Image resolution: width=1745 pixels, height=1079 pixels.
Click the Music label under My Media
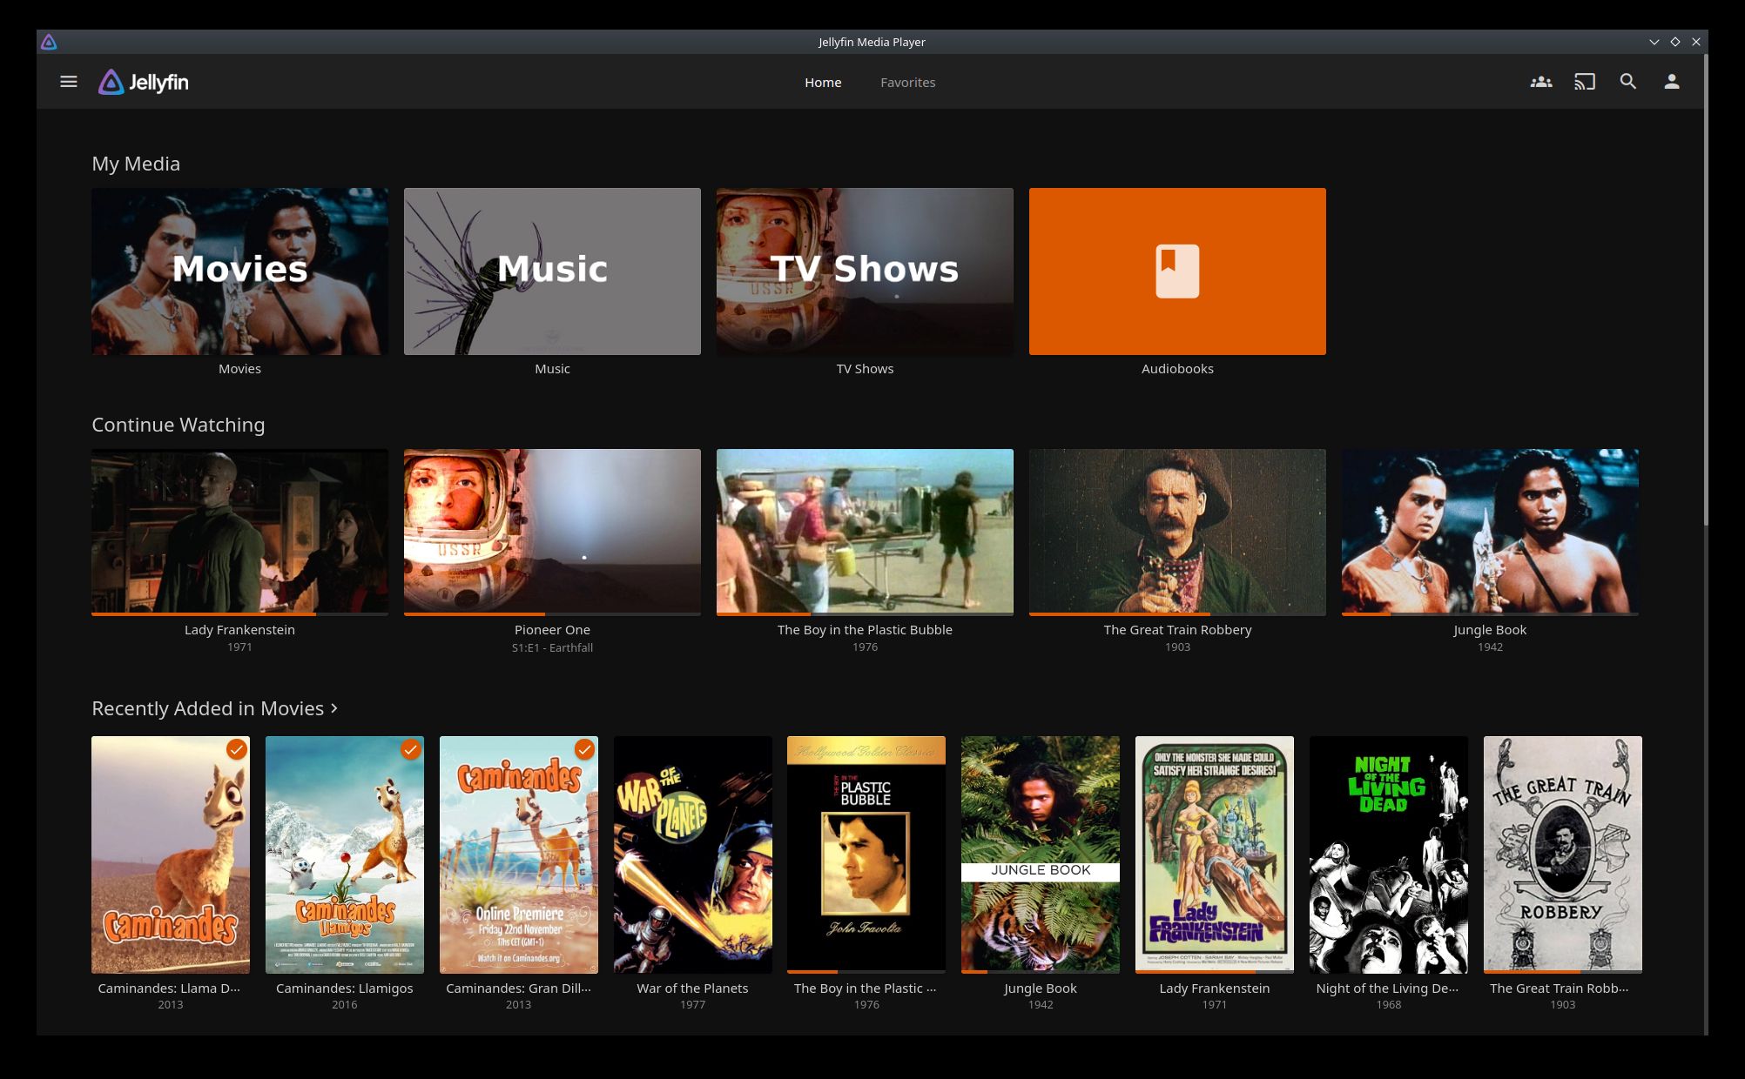click(552, 369)
